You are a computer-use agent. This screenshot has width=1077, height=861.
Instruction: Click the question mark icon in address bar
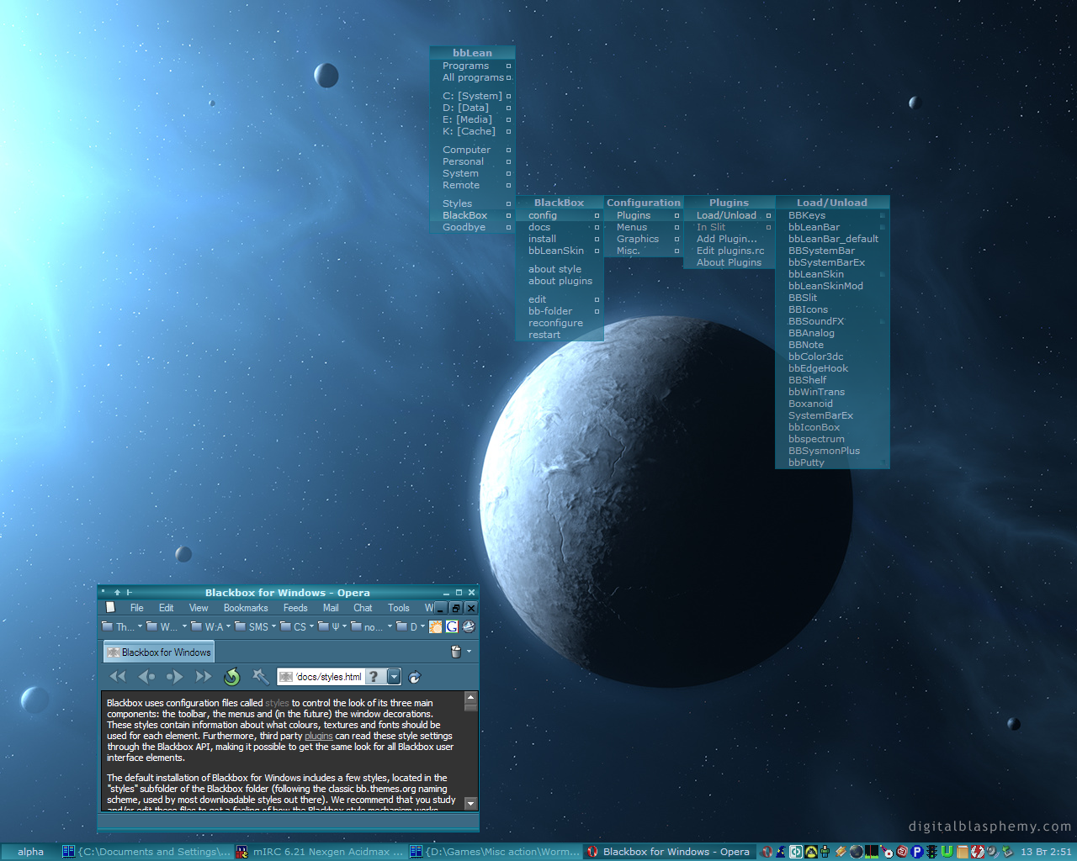[374, 677]
